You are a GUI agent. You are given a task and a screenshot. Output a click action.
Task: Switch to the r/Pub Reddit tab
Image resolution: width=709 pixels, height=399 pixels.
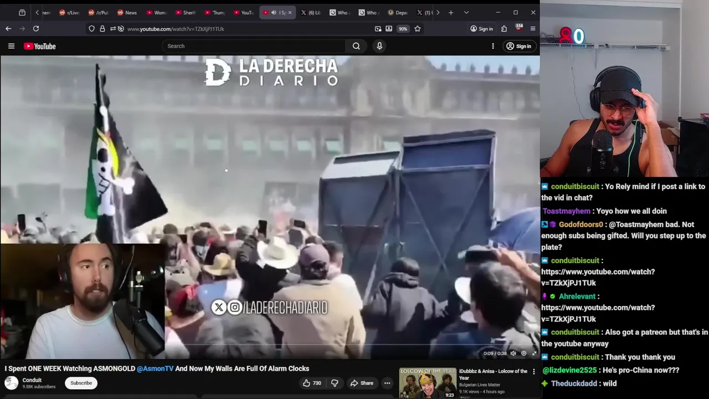point(99,12)
